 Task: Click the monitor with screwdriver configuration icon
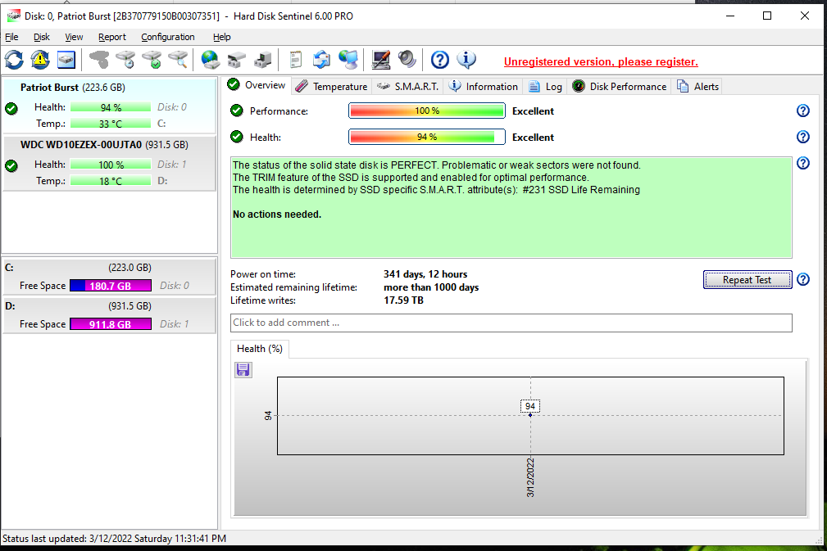[x=381, y=60]
